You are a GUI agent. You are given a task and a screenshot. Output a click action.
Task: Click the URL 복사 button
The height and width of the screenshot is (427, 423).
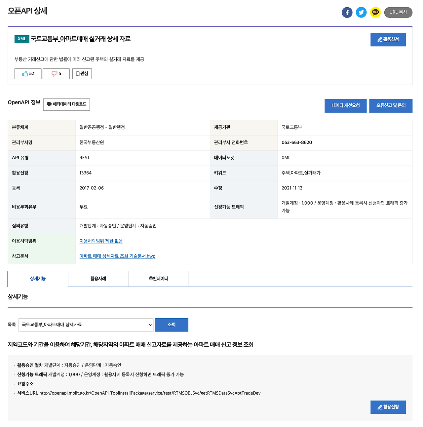pos(398,12)
